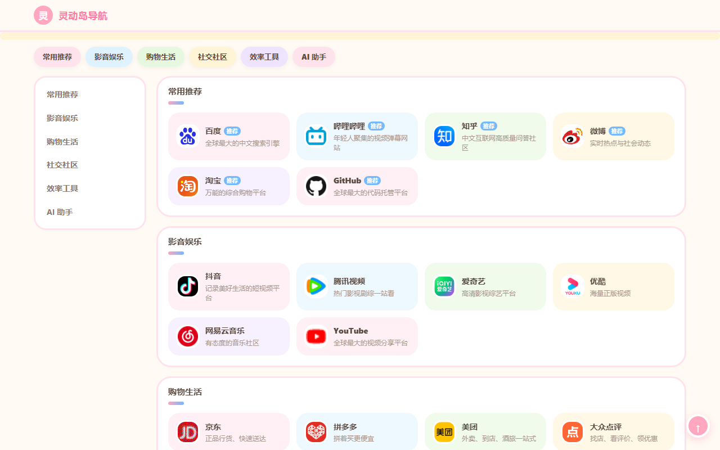The image size is (720, 450).
Task: Click the NetEase Cloud Music icon
Action: tap(188, 336)
